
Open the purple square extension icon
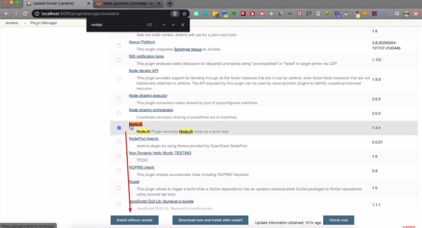[x=374, y=14]
